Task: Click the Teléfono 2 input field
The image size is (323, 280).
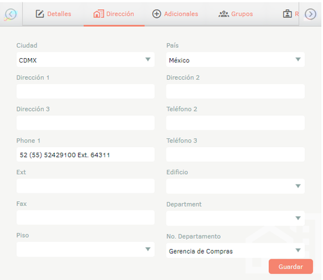Action: (235, 123)
